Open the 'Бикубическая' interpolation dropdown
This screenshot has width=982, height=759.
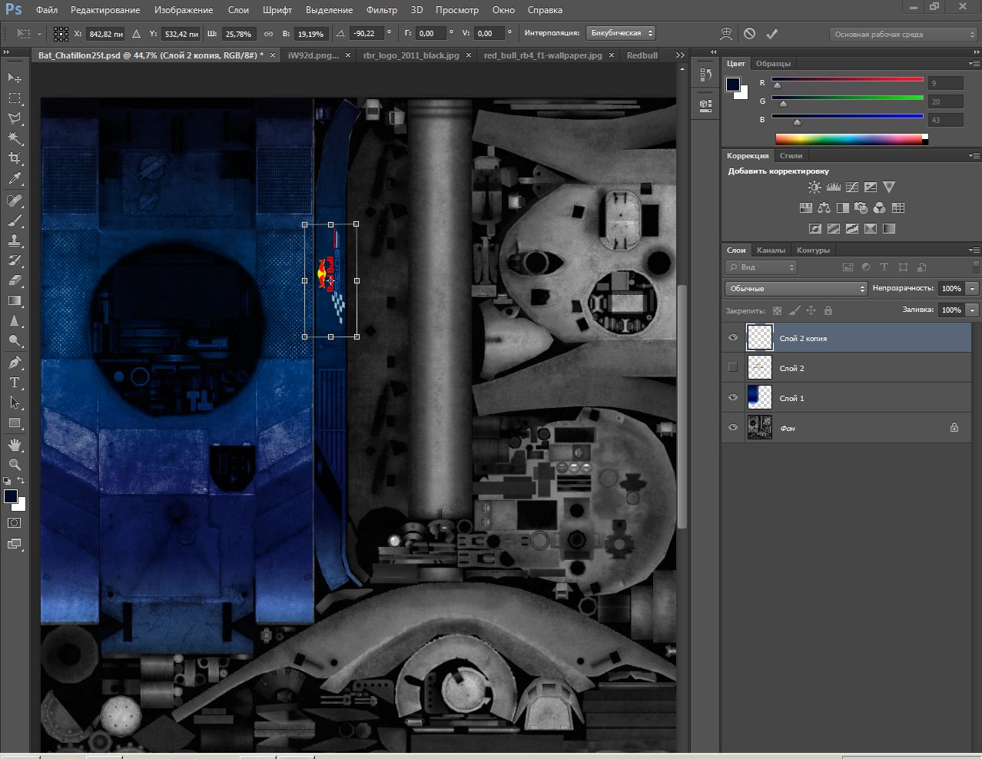[620, 34]
